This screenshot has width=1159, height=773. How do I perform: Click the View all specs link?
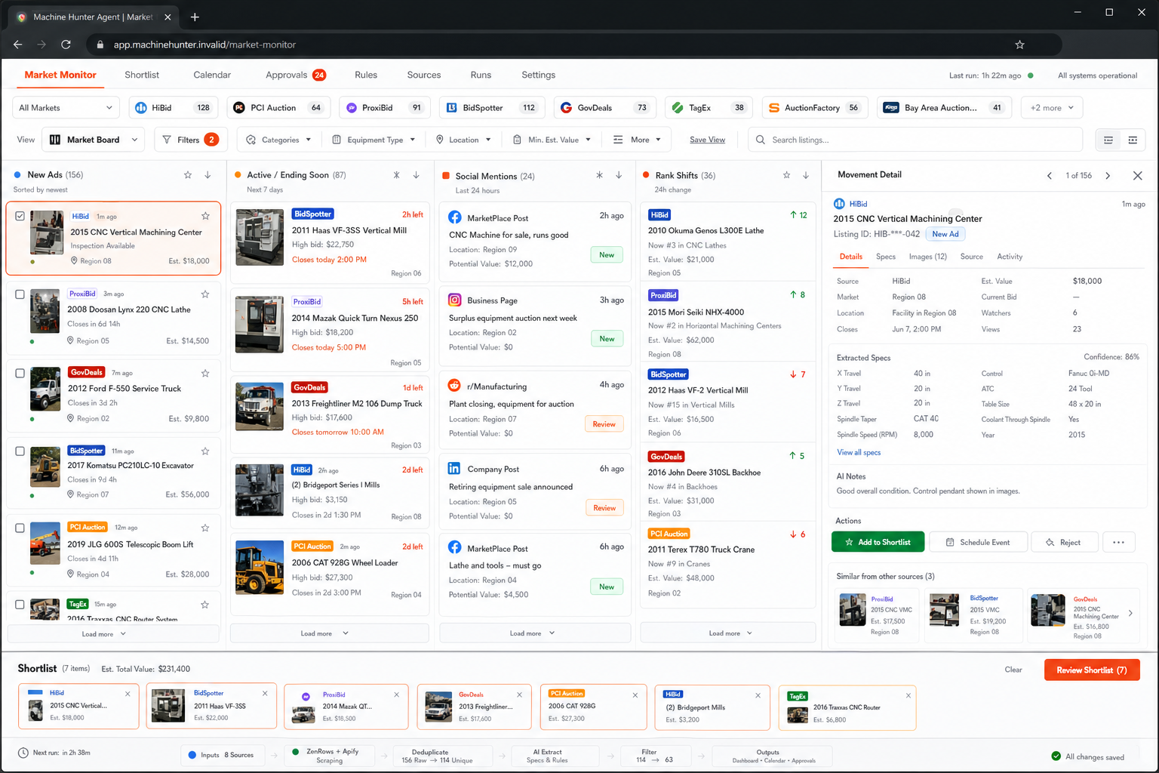pyautogui.click(x=859, y=452)
